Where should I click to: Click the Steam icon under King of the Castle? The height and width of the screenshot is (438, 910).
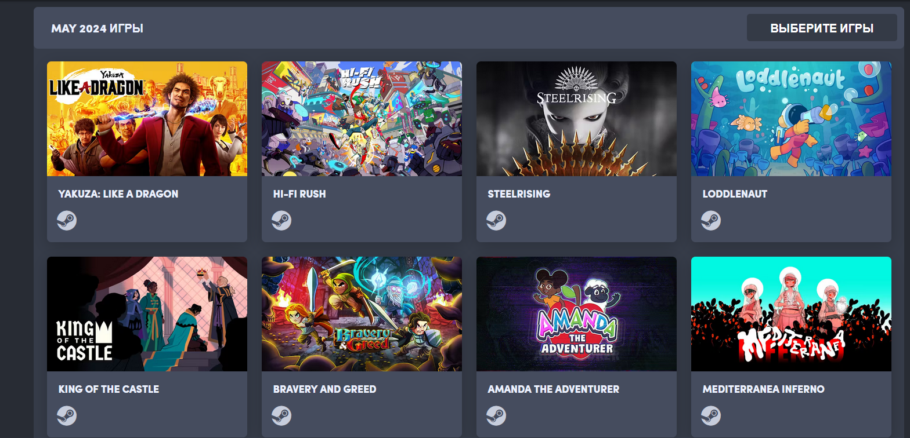coord(67,415)
